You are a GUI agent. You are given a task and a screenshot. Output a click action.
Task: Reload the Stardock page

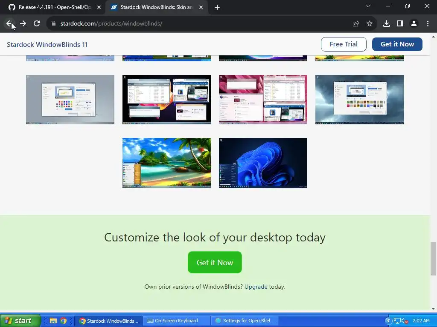click(37, 24)
